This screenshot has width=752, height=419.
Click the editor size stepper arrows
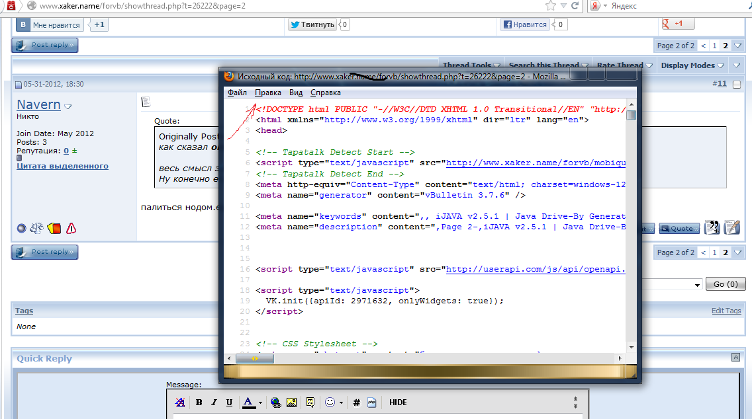pos(575,402)
